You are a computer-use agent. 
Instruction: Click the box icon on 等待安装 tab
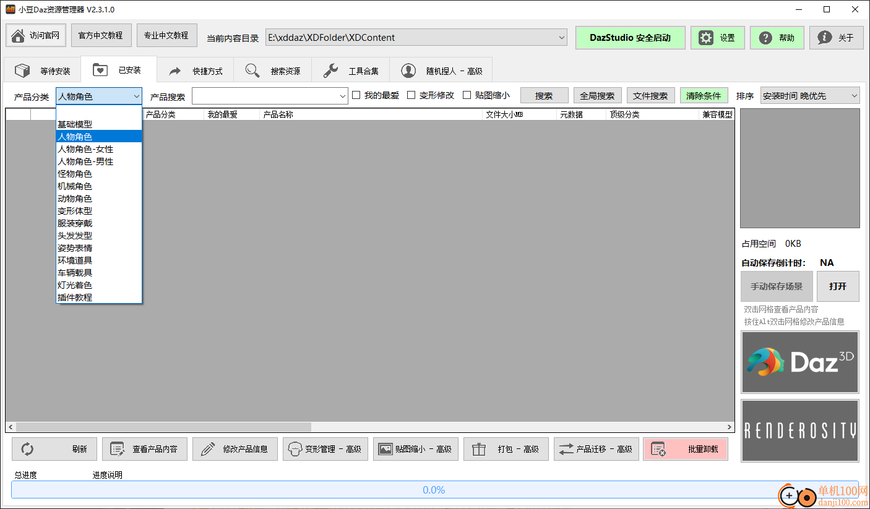point(22,71)
